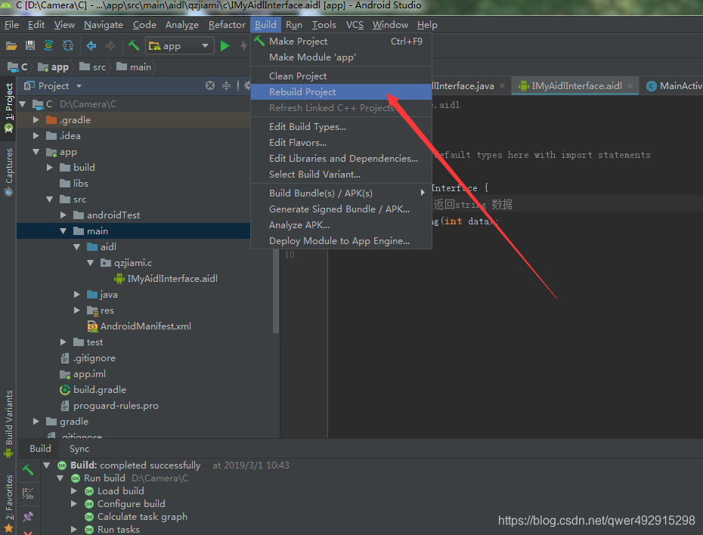Viewport: 703px width, 535px height.
Task: Open the Tools menu
Action: point(324,25)
